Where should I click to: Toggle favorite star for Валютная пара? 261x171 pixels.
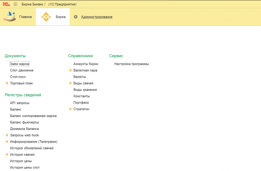pyautogui.click(x=70, y=70)
